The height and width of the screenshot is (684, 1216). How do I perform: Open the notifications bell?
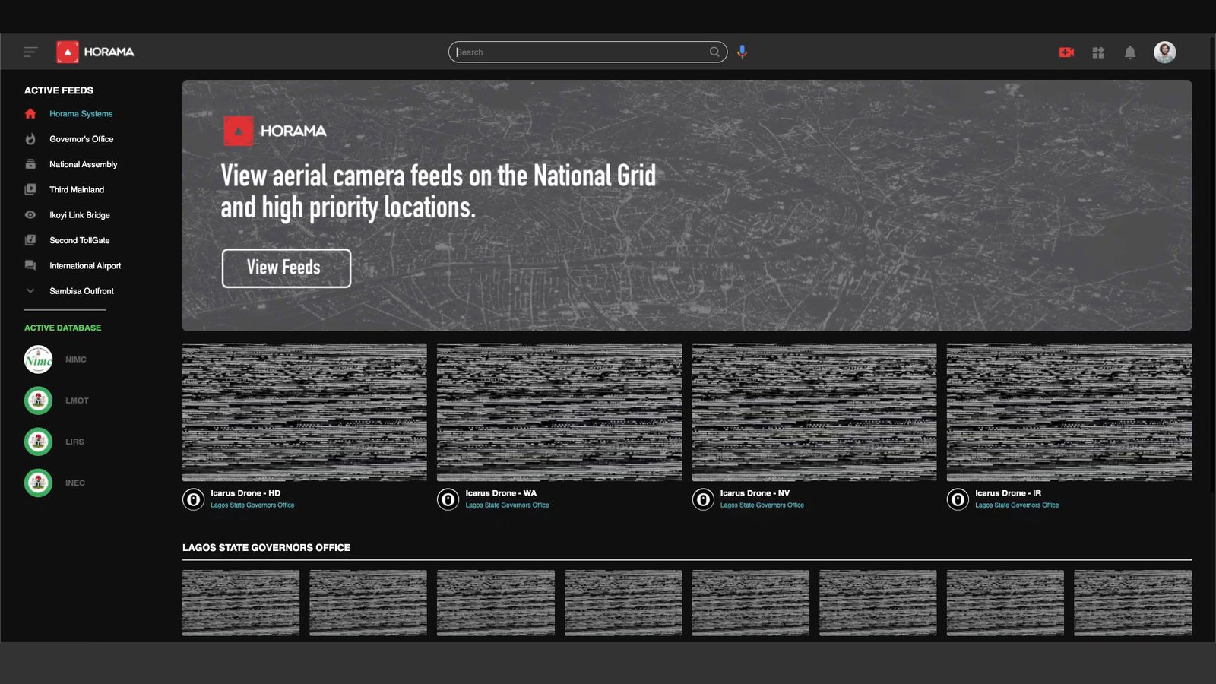point(1130,52)
